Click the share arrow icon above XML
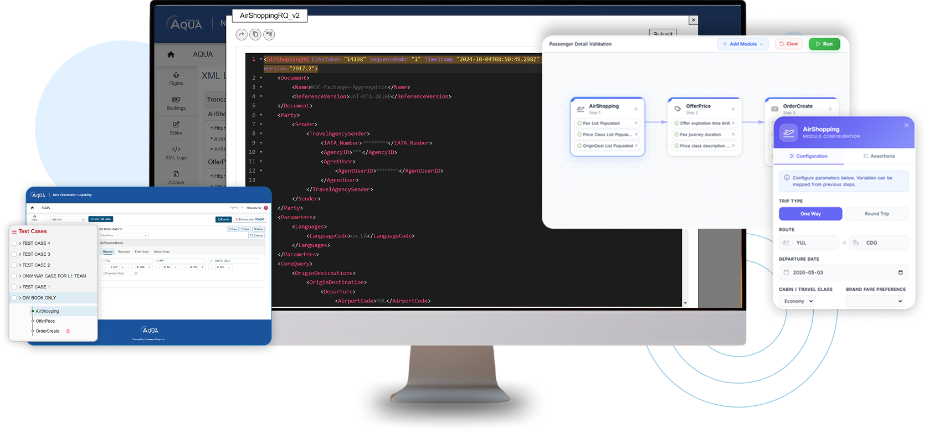This screenshot has width=929, height=433. tap(242, 34)
